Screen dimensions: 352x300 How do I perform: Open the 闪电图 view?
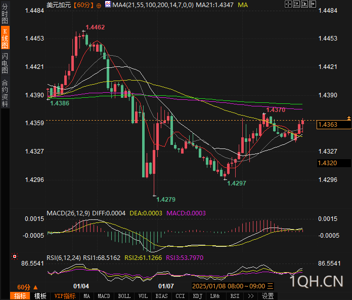(5, 63)
